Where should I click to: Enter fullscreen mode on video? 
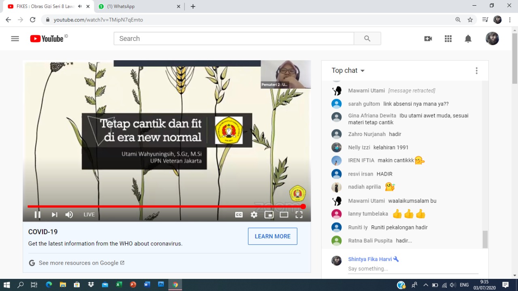pos(299,215)
